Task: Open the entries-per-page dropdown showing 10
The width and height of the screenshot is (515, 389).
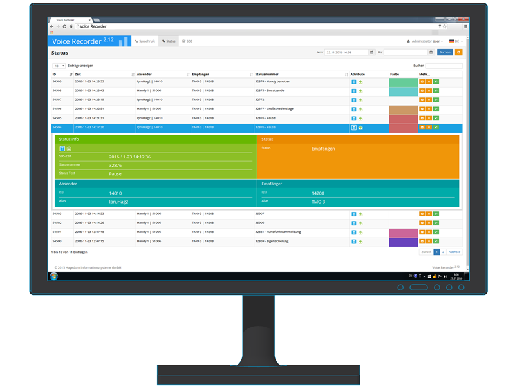Action: (59, 66)
